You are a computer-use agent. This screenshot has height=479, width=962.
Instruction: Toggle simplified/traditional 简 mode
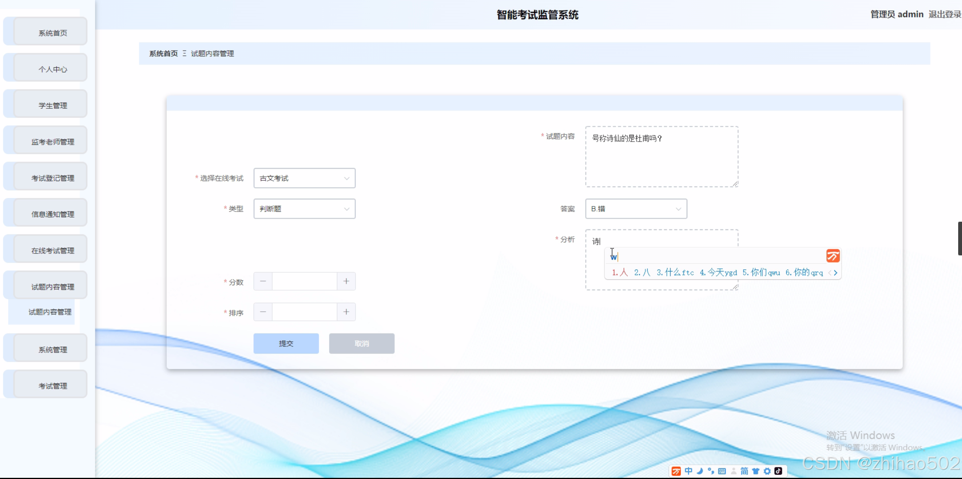tap(744, 471)
